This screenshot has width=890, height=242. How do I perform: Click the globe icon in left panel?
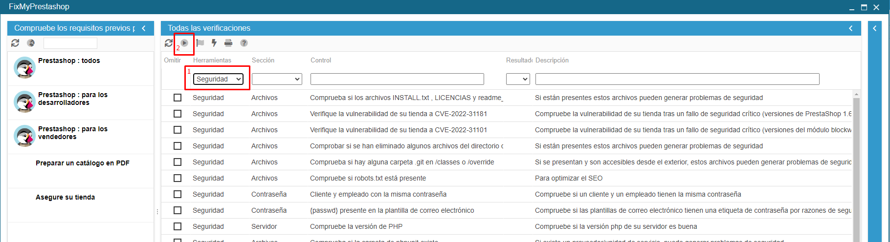pyautogui.click(x=31, y=43)
